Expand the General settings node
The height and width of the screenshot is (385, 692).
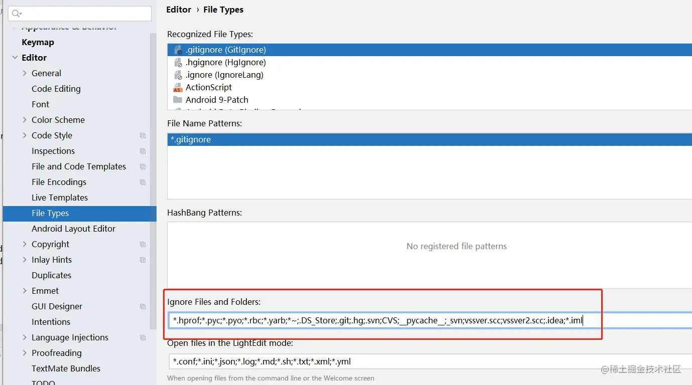[25, 73]
